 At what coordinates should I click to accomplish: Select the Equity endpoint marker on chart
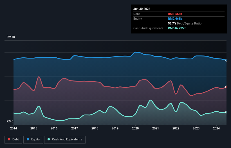coord(226,60)
